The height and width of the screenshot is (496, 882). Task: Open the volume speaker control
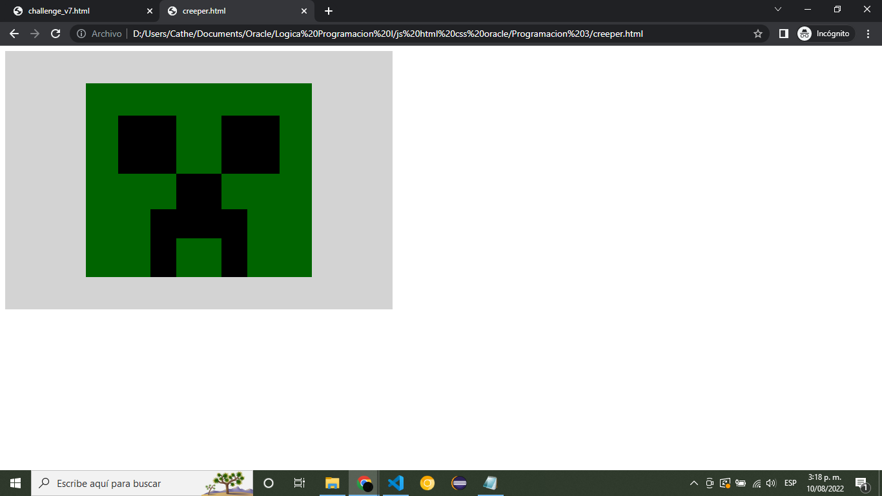click(771, 483)
